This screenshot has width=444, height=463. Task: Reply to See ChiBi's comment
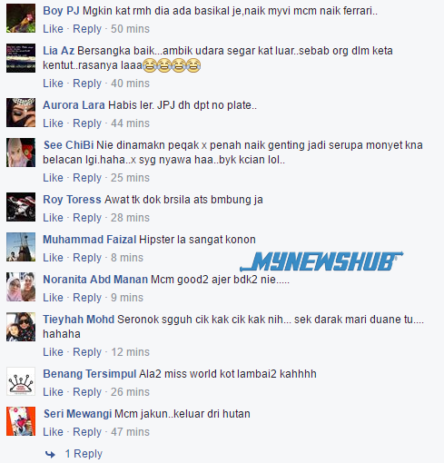(x=87, y=178)
